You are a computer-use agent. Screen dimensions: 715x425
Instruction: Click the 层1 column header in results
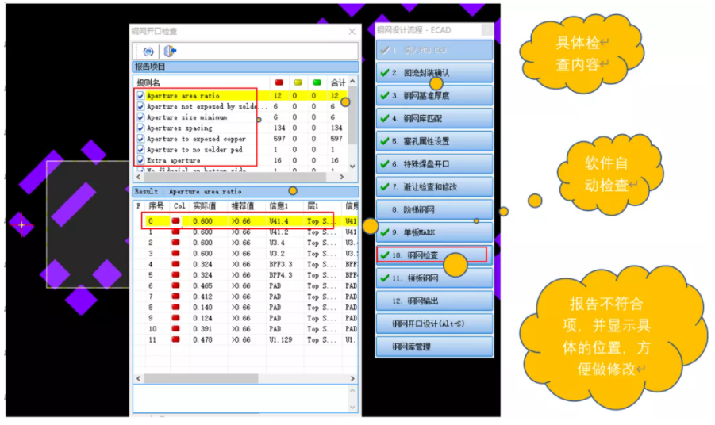(x=313, y=206)
